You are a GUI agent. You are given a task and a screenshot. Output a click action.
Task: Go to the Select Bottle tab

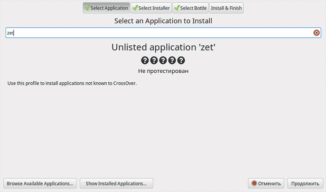(x=190, y=8)
